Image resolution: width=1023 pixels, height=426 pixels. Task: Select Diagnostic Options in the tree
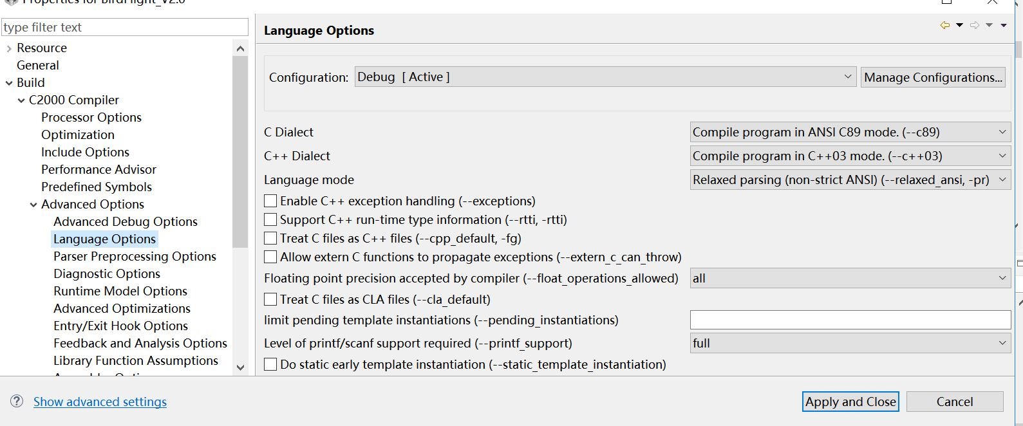107,274
